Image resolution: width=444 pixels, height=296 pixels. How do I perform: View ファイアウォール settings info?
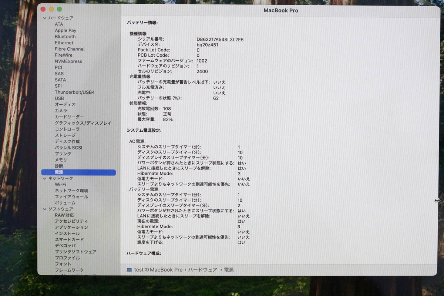[x=71, y=197]
